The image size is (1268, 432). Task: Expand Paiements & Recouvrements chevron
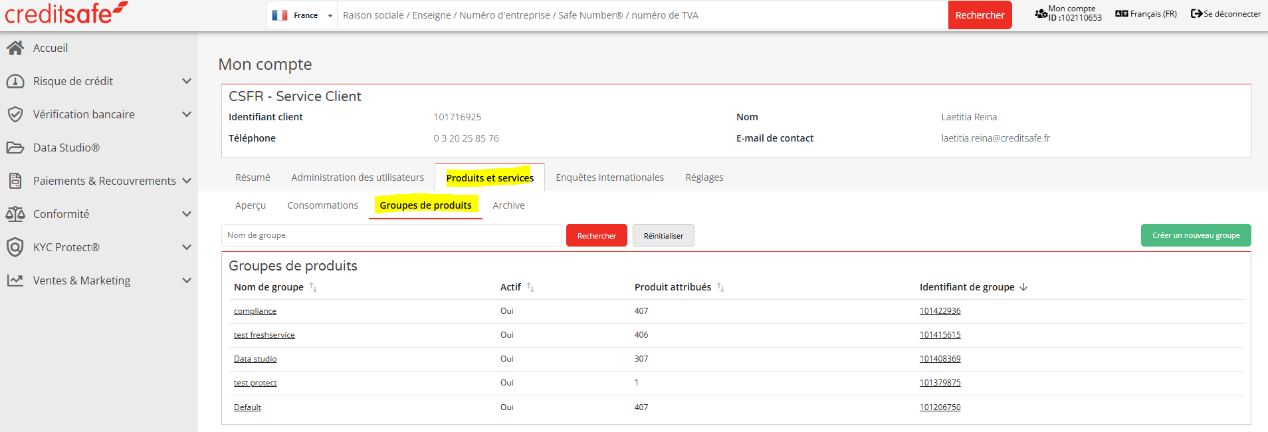tap(187, 181)
